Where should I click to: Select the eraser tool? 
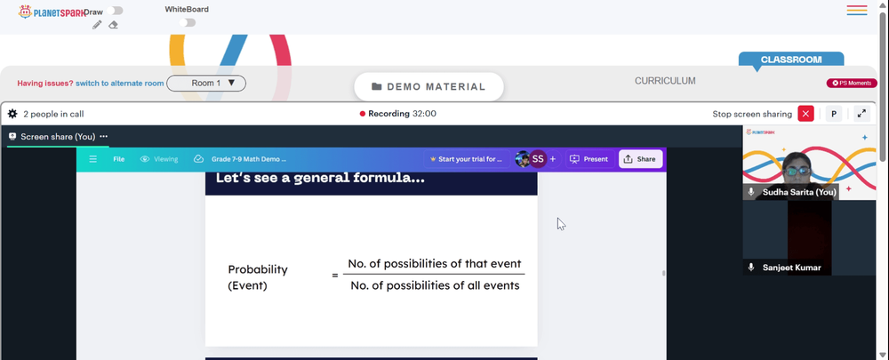pyautogui.click(x=113, y=25)
